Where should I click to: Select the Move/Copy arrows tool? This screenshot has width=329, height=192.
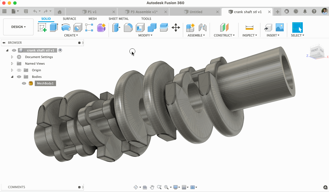pyautogui.click(x=176, y=28)
